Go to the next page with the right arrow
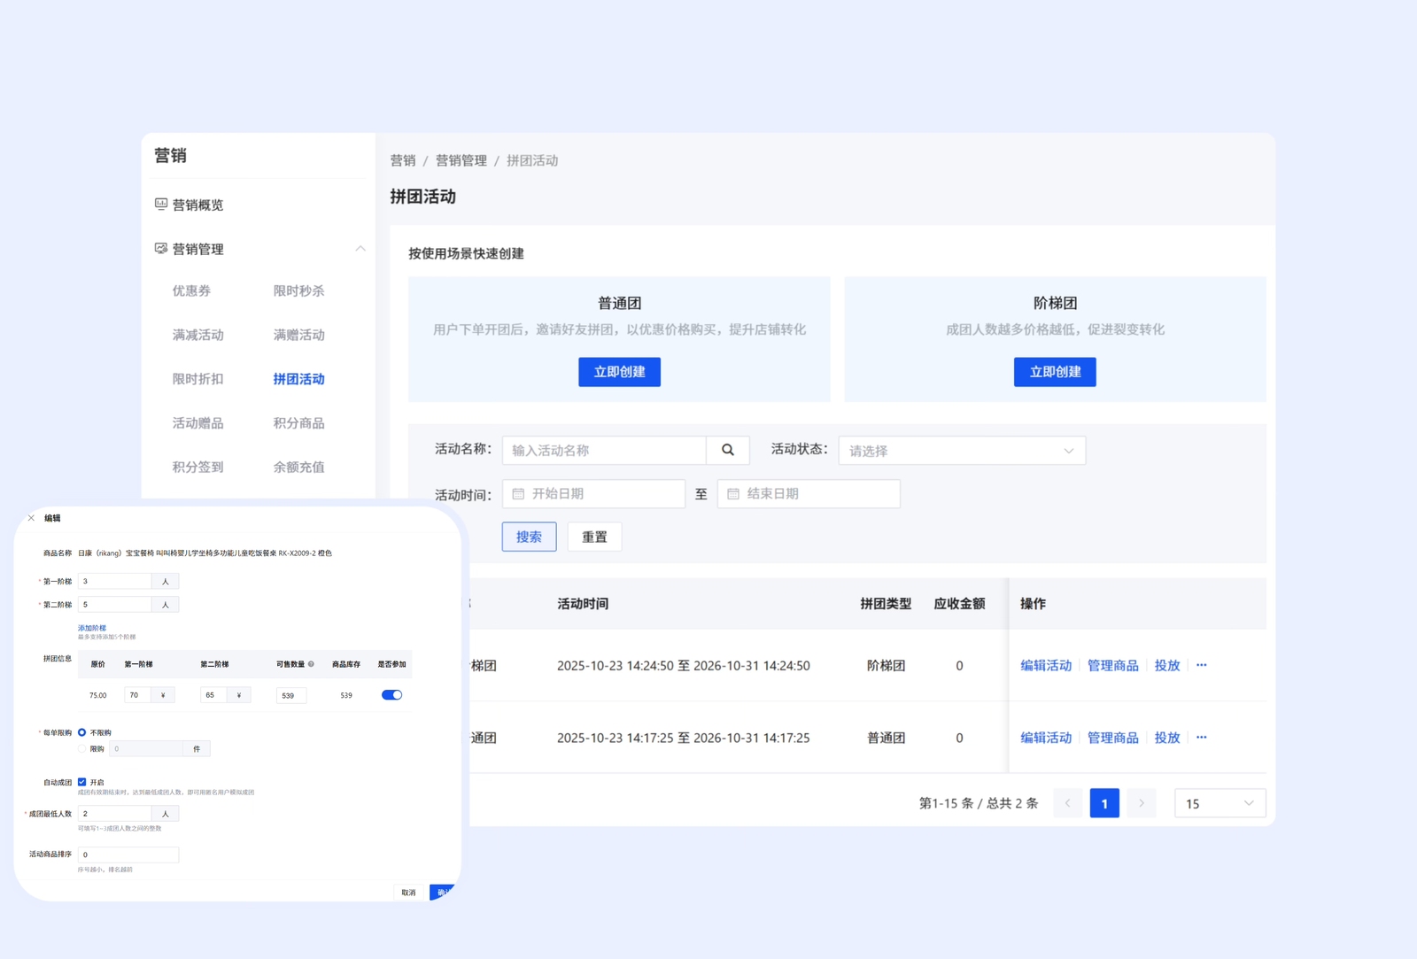 pyautogui.click(x=1141, y=803)
